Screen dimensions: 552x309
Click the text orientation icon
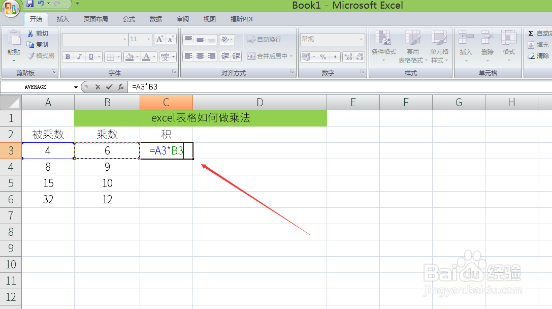(225, 39)
